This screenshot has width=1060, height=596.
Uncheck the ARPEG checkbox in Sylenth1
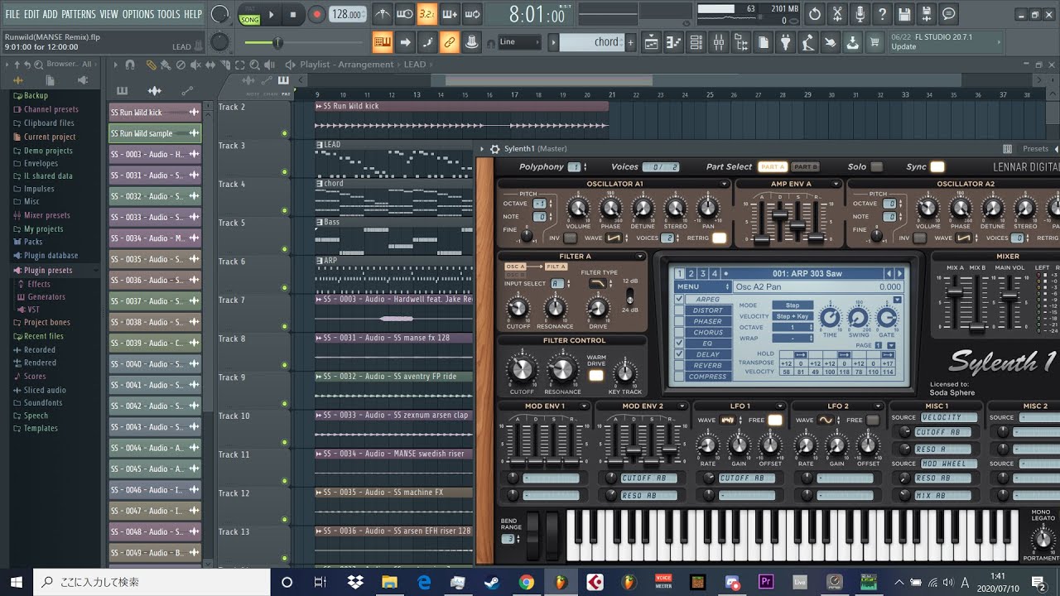point(680,299)
